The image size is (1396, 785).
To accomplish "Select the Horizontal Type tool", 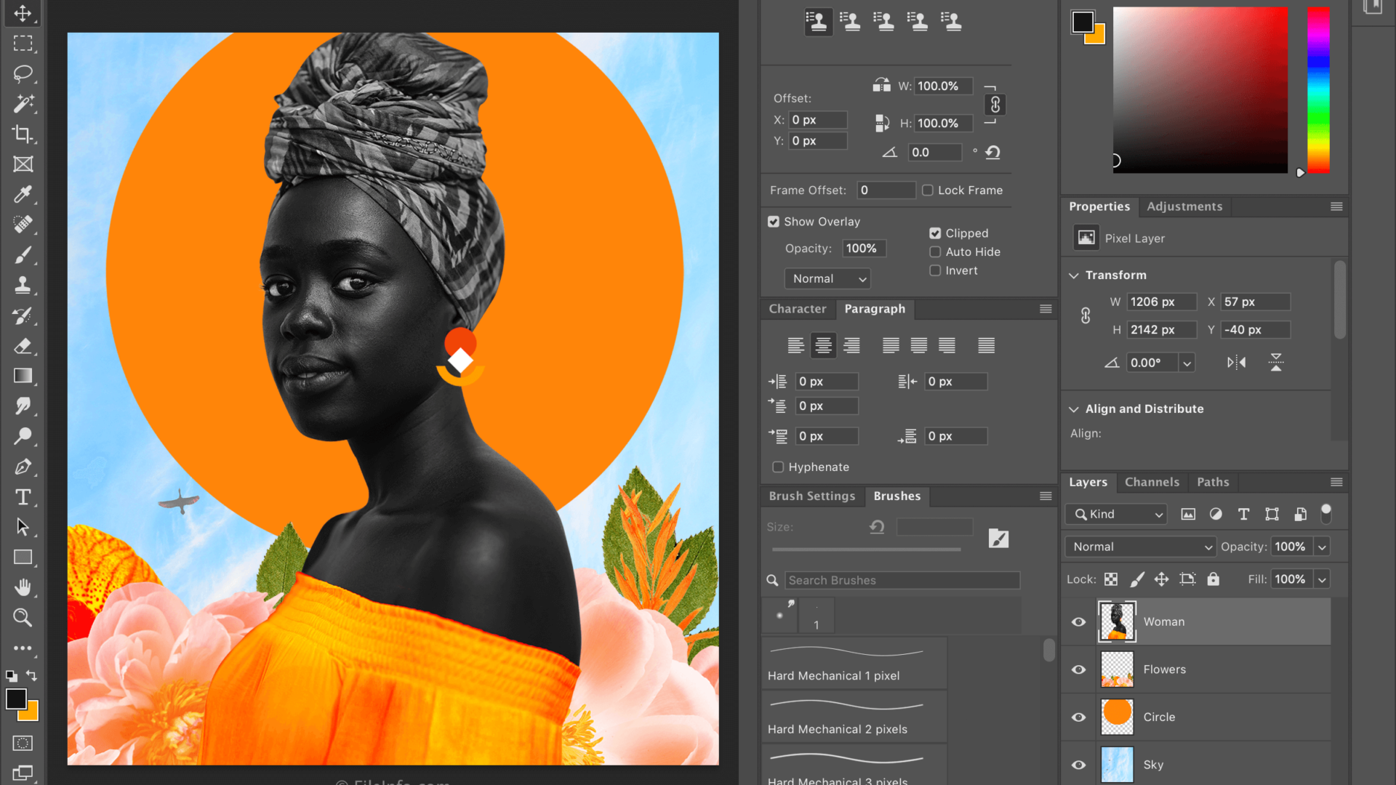I will (23, 497).
